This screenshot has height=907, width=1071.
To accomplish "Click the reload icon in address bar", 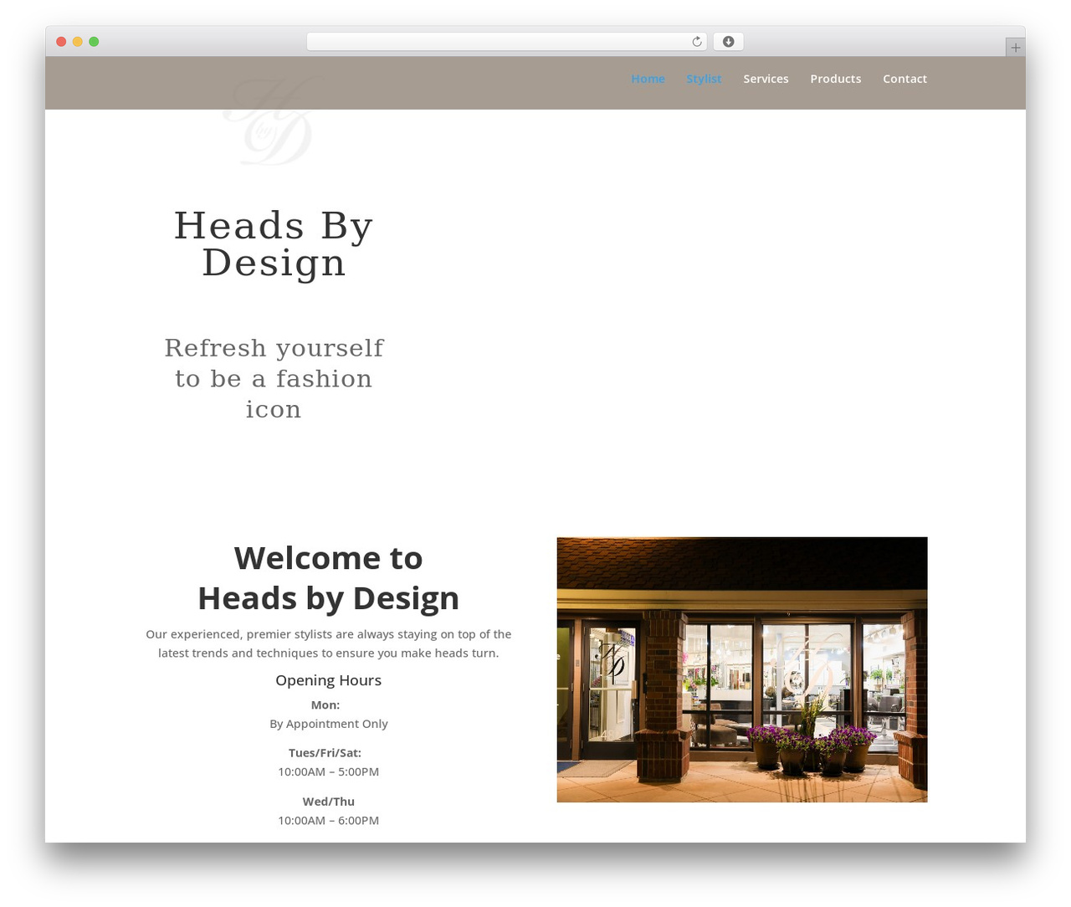I will [696, 42].
